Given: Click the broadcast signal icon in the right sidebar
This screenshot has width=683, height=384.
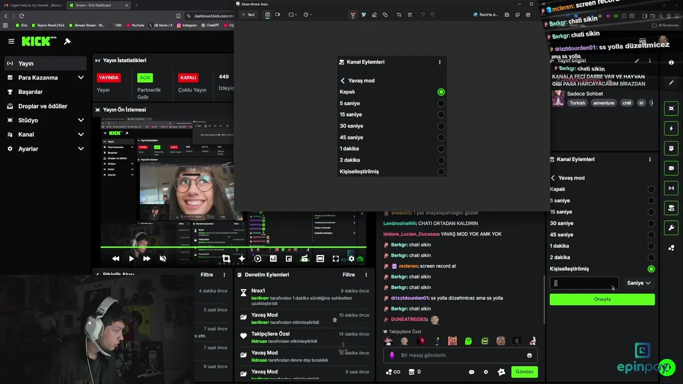Looking at the screenshot, I should pos(671,188).
